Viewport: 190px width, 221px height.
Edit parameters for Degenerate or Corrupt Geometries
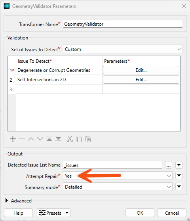141,70
